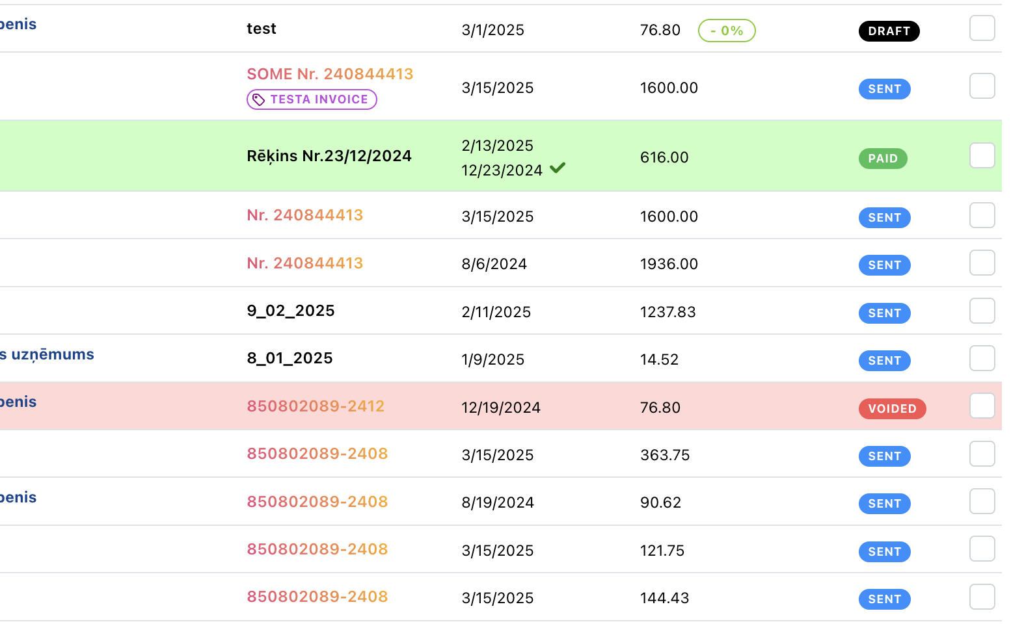The image size is (1011, 624).
Task: Click the amount 144.43
Action: coord(664,598)
